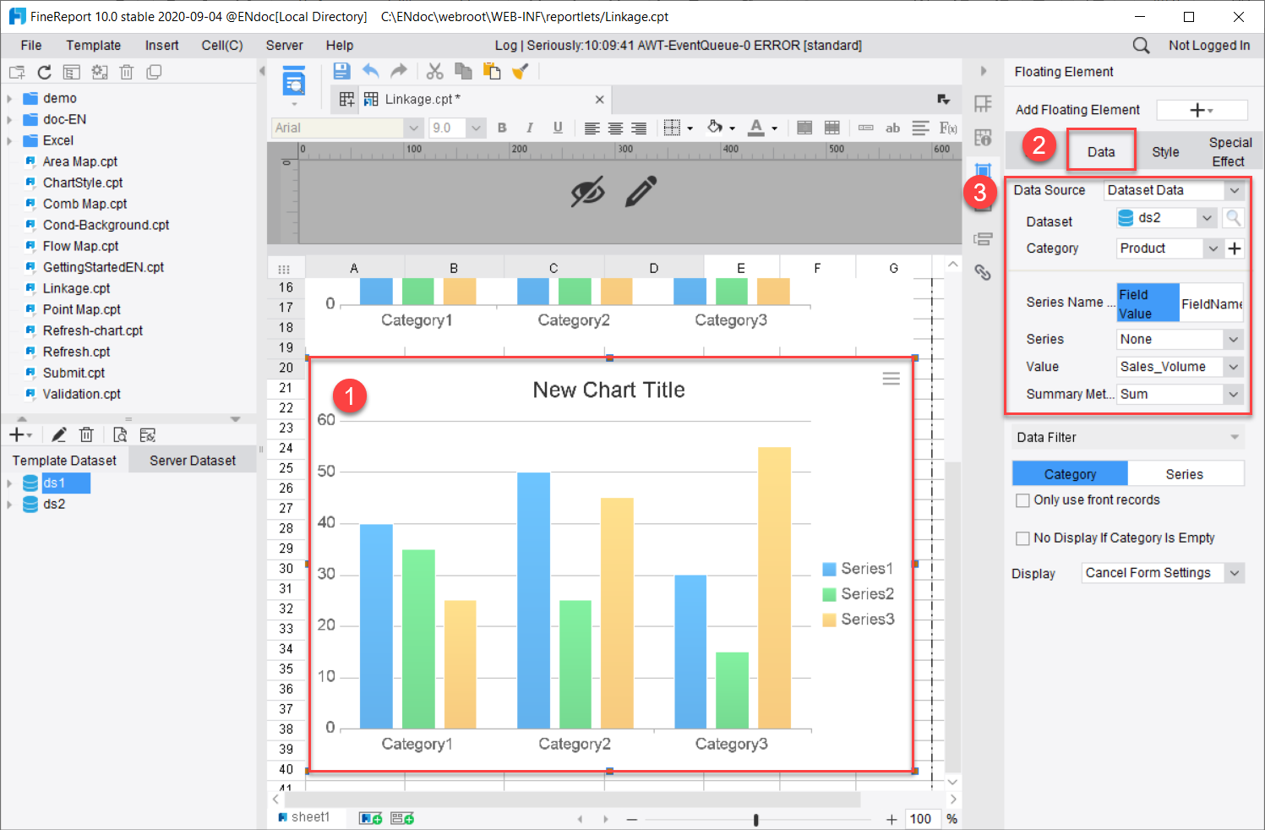The image size is (1265, 830).
Task: Open the search icon in the menu bar
Action: 1141,46
